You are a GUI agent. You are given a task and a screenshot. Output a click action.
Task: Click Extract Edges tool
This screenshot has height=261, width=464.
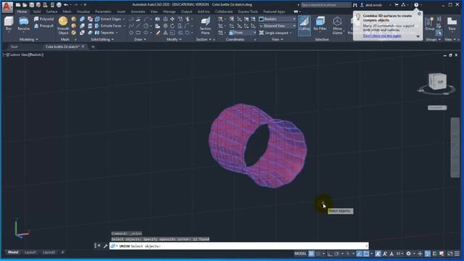[x=109, y=19]
